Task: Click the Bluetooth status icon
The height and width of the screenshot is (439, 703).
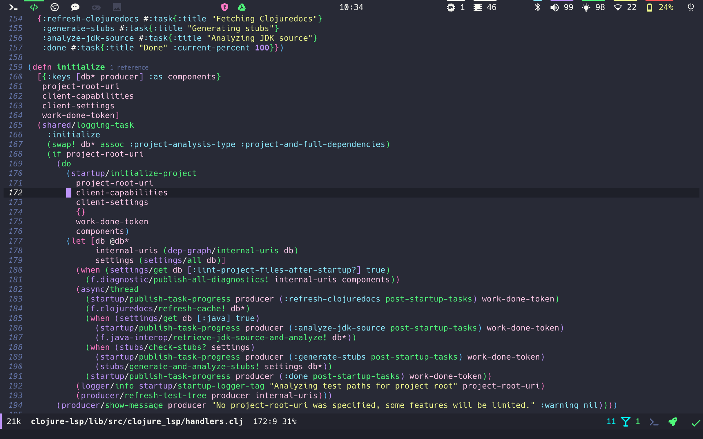Action: [538, 7]
